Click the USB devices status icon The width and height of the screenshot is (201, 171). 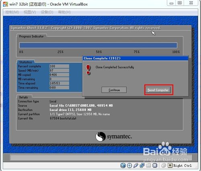click(135, 165)
